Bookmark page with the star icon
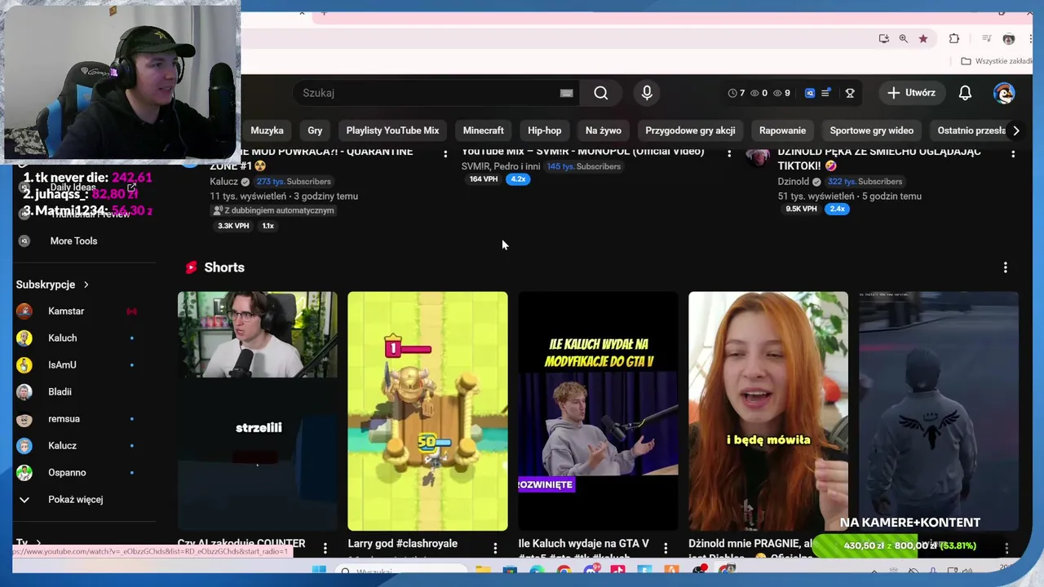This screenshot has height=587, width=1044. [x=923, y=38]
